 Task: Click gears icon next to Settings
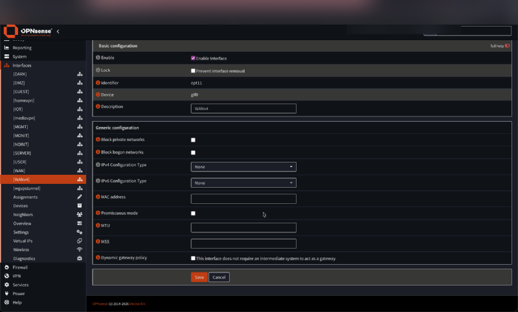click(x=80, y=232)
